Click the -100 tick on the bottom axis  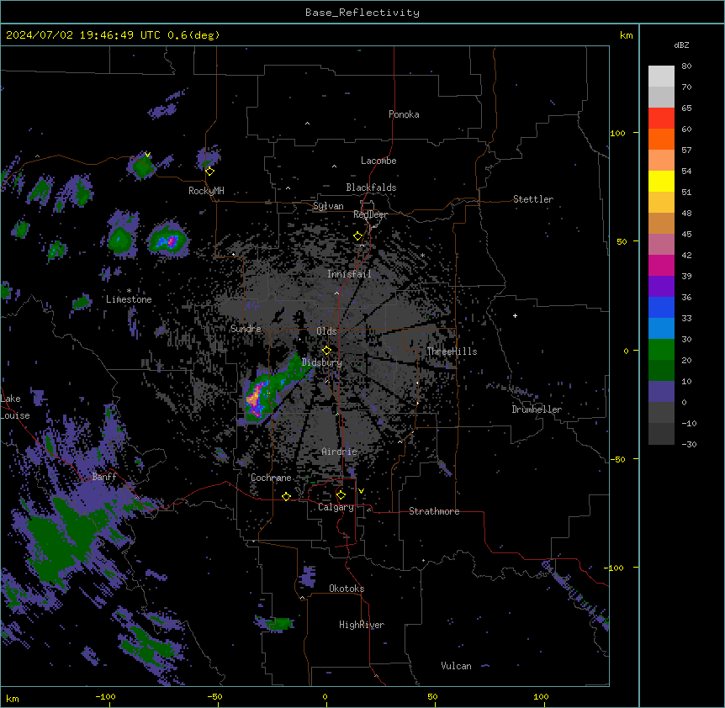pos(105,696)
